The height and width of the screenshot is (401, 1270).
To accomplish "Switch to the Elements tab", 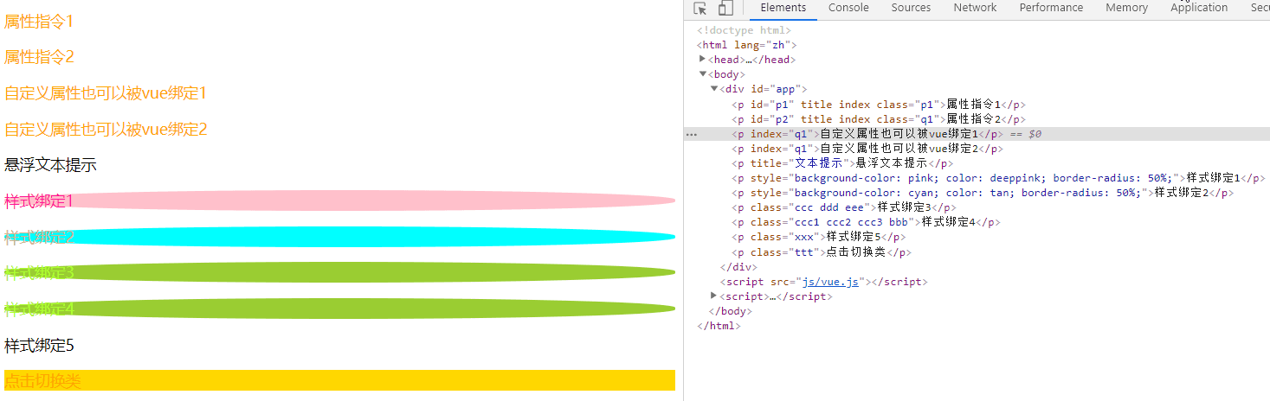I will 783,8.
